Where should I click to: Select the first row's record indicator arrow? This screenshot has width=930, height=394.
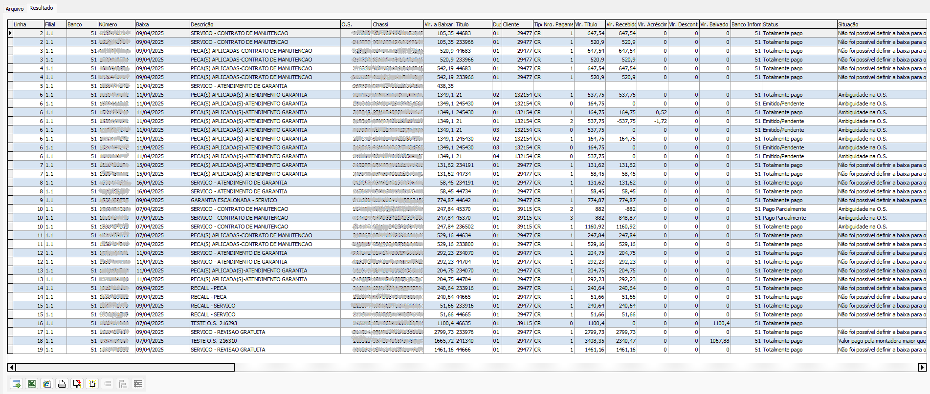click(10, 33)
